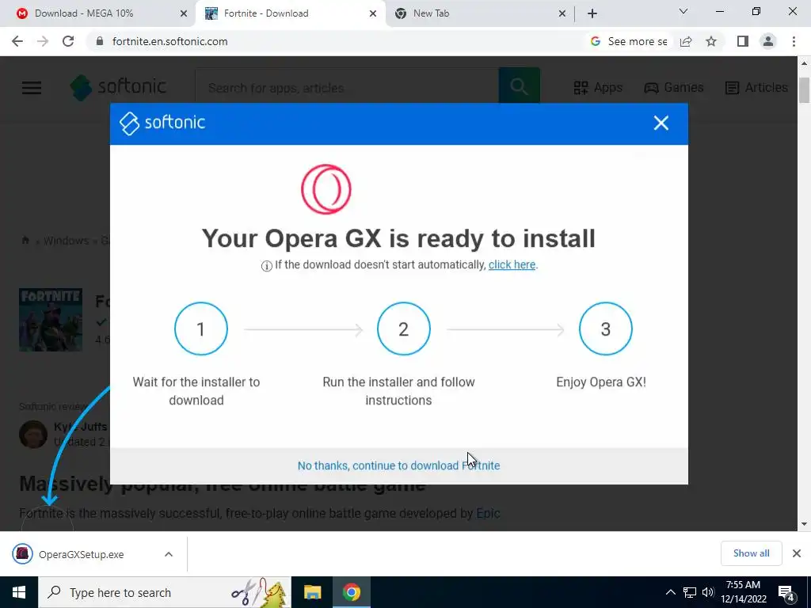Open File Explorer from taskbar
Screen dimensions: 811x608
(312, 592)
